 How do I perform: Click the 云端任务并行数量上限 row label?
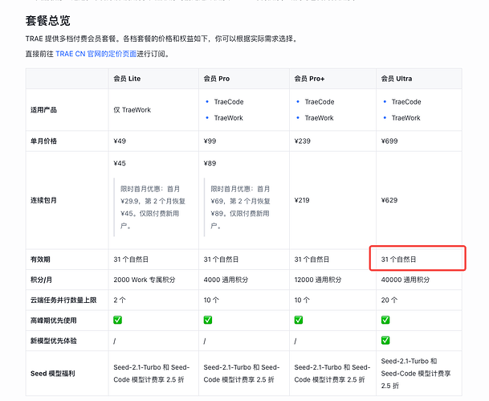(x=63, y=300)
